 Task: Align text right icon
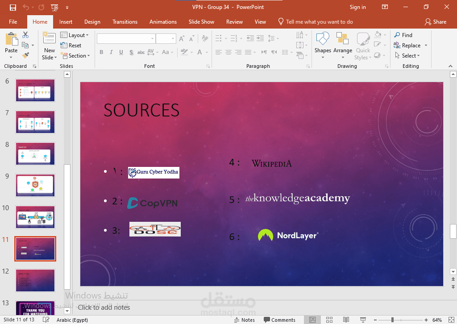point(238,52)
